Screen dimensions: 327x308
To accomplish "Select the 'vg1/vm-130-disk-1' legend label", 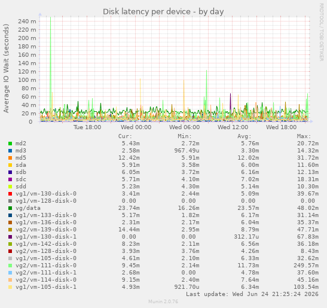I will coord(46,237).
